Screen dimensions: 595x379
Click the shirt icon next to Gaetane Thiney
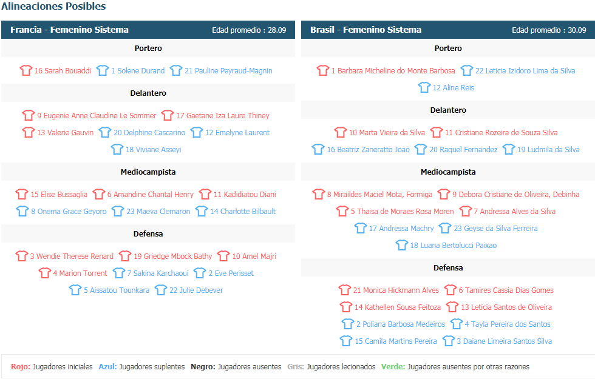coord(168,115)
